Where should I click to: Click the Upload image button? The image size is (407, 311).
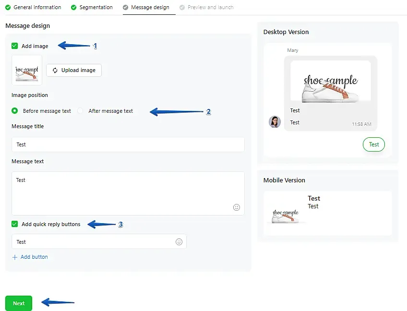74,71
